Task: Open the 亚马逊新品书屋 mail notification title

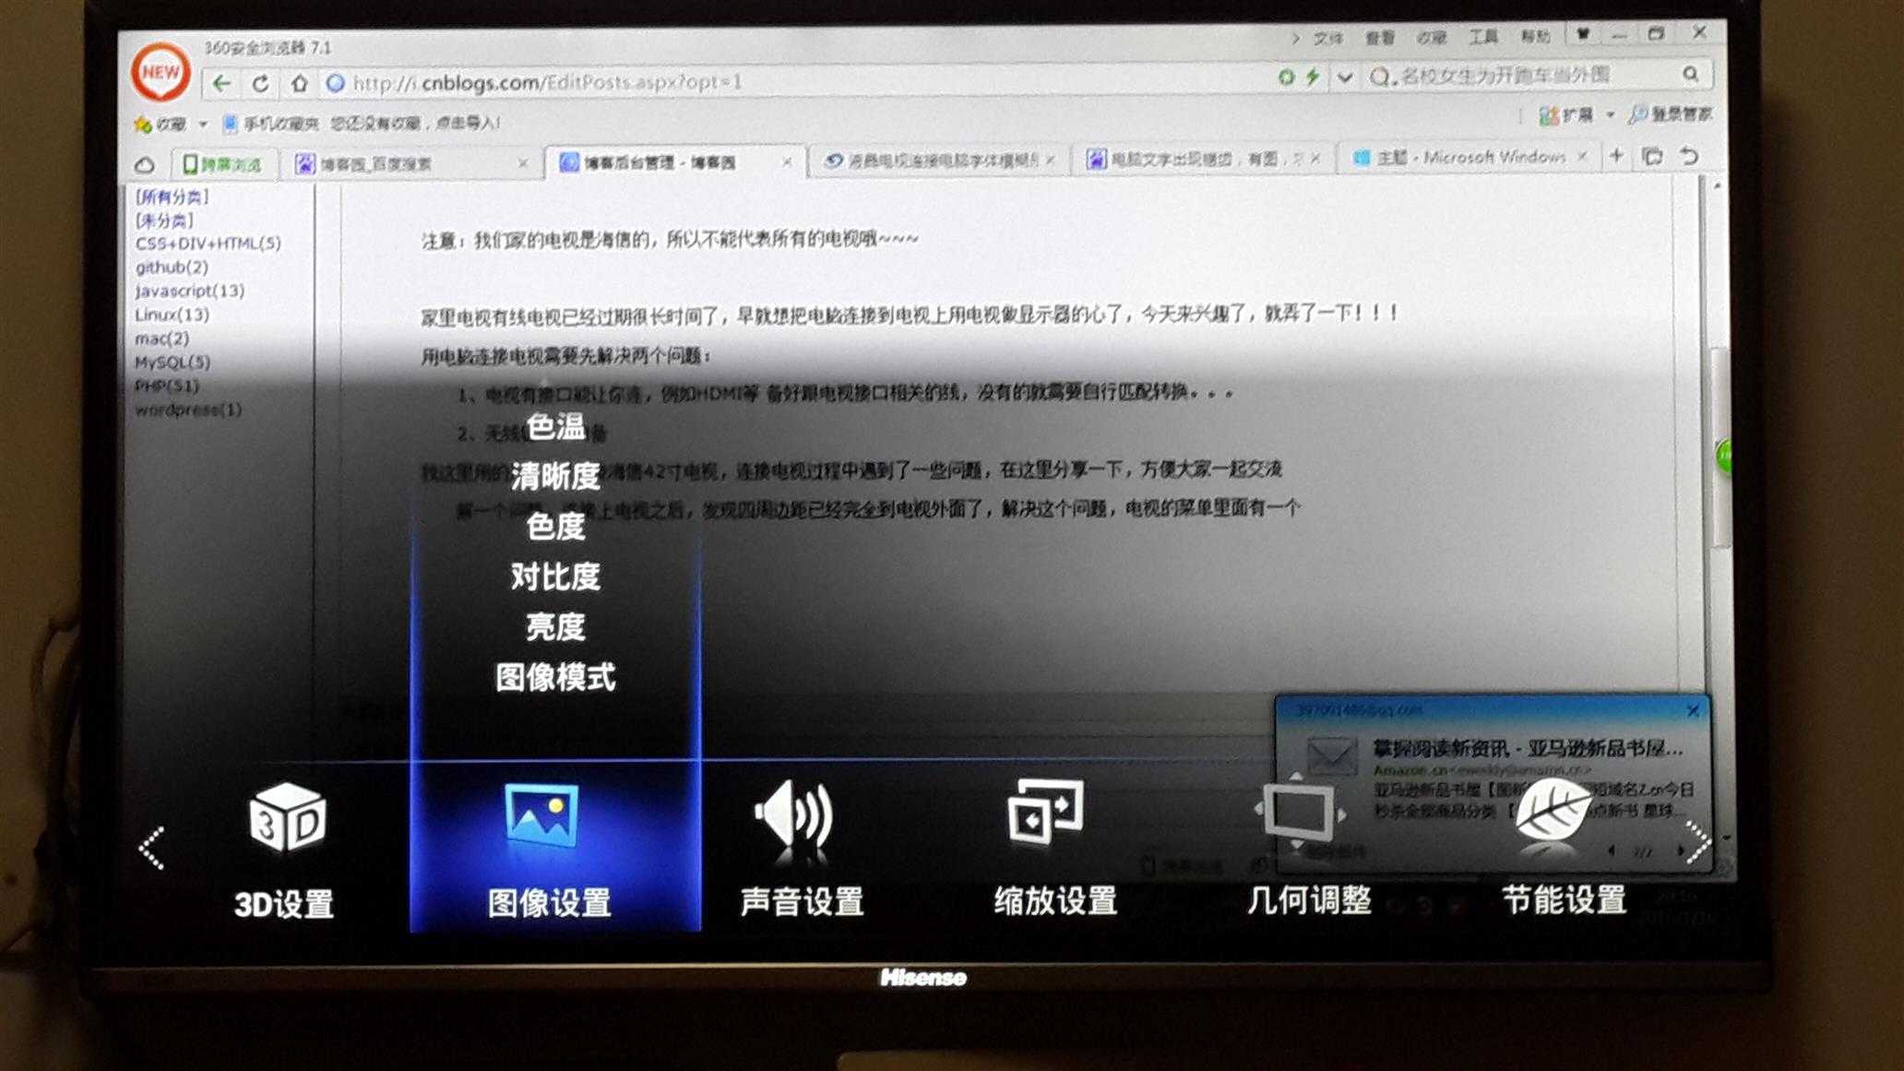Action: pyautogui.click(x=1527, y=748)
